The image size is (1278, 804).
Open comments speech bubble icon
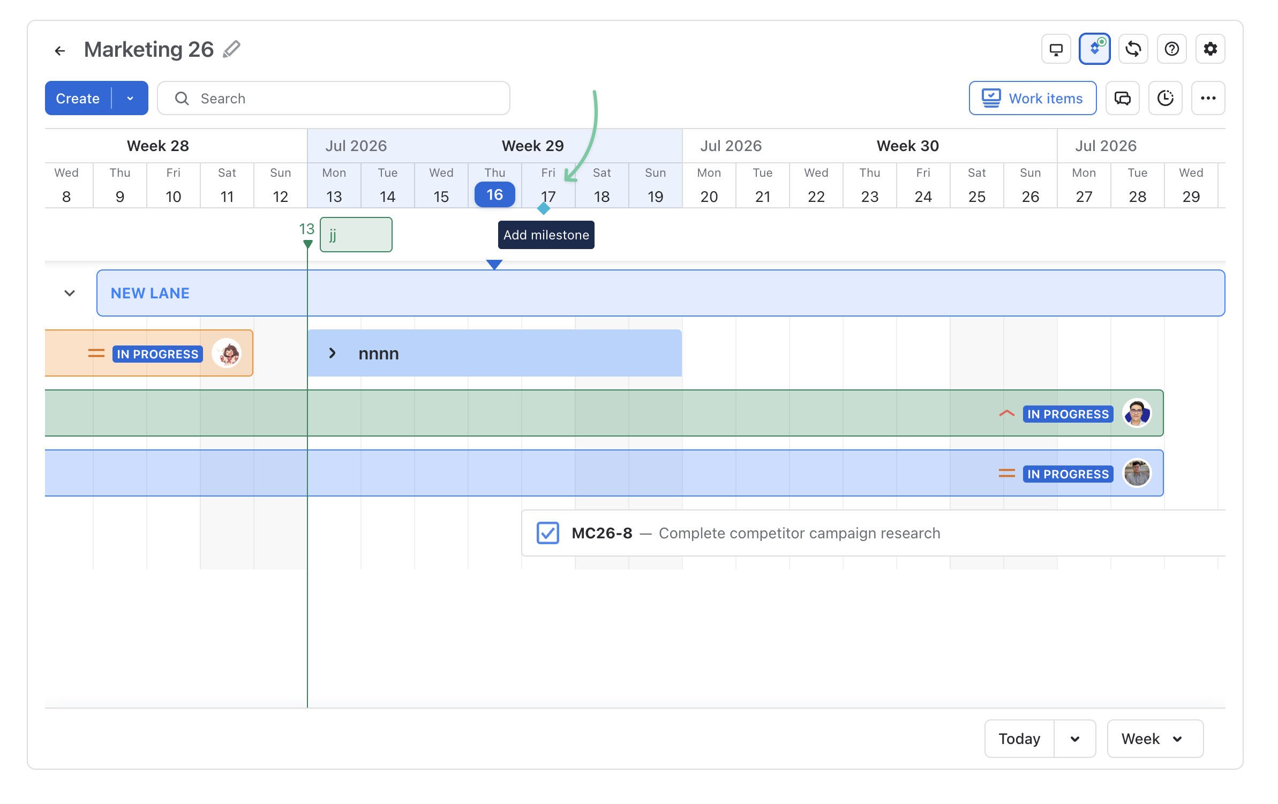coord(1122,98)
